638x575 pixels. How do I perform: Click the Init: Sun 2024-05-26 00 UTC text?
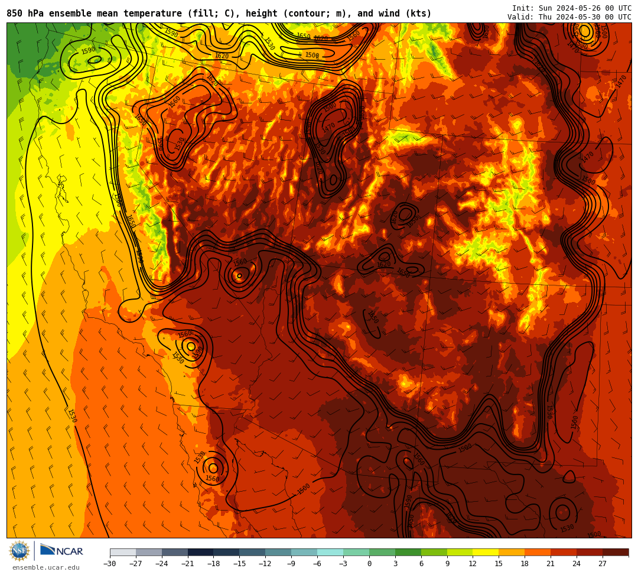[x=572, y=8]
